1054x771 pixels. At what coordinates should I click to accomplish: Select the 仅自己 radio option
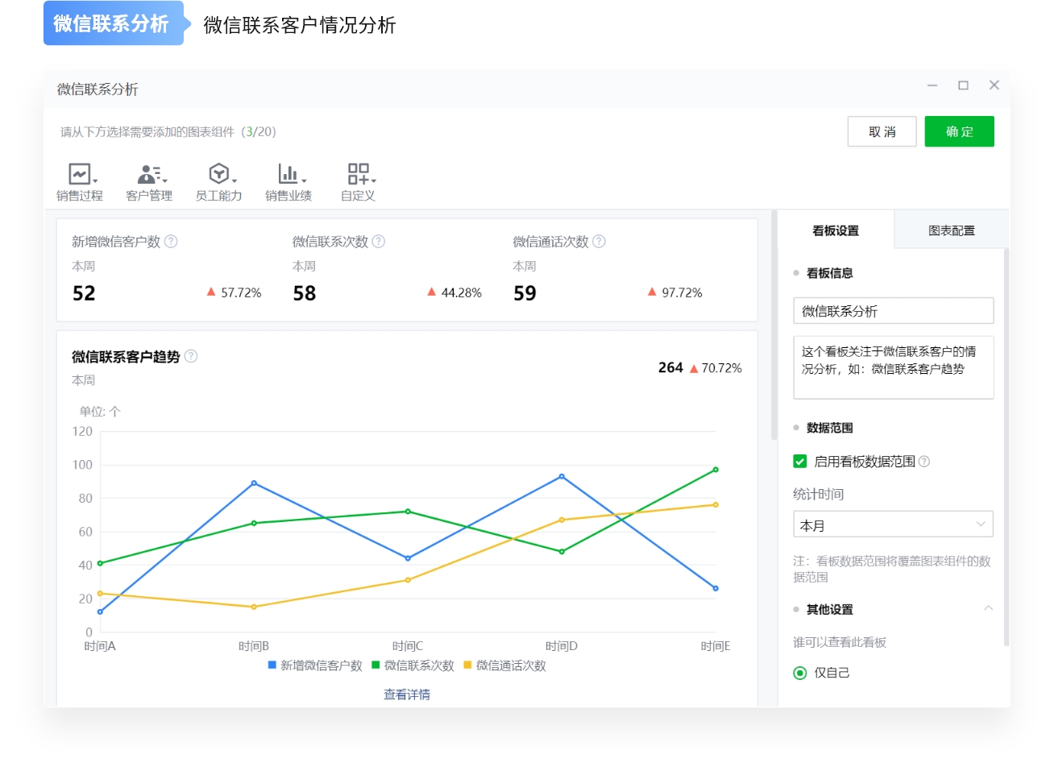(x=799, y=673)
